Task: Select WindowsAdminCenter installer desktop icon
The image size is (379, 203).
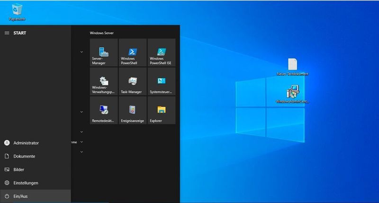Action: pyautogui.click(x=292, y=94)
